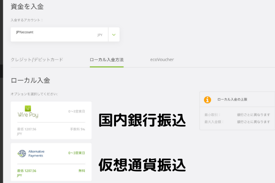This screenshot has height=183, width=275.
Task: Click the JPY currency label in selector
Action: point(100,35)
